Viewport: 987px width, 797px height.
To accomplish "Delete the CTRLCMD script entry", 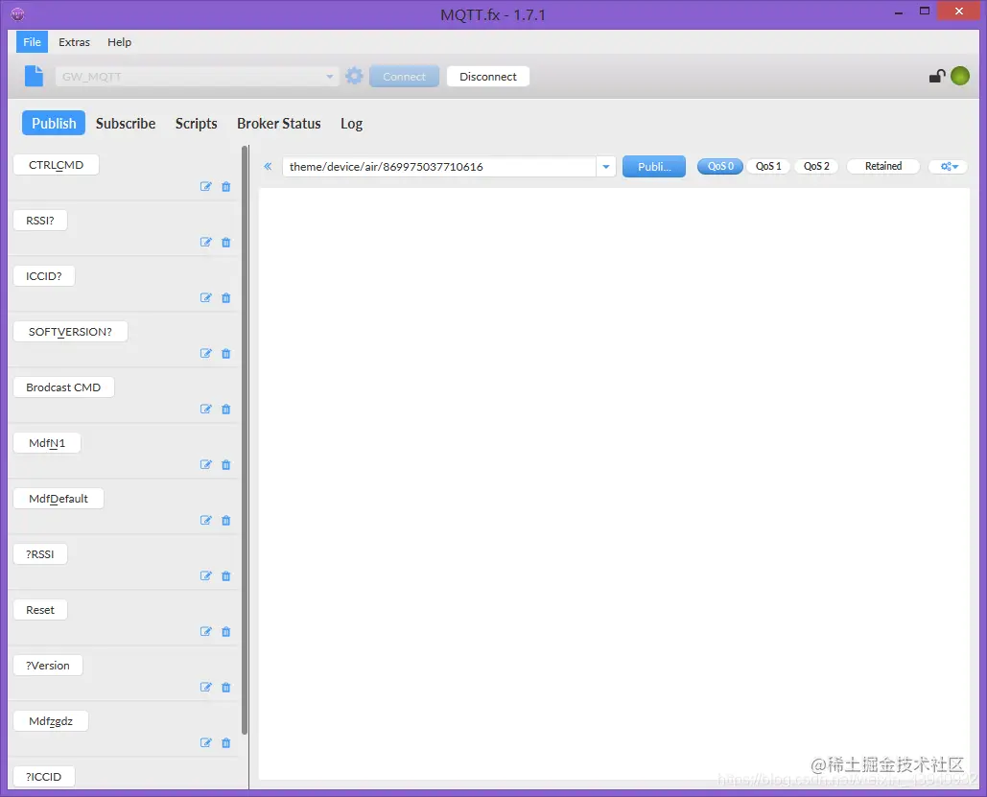I will click(226, 186).
